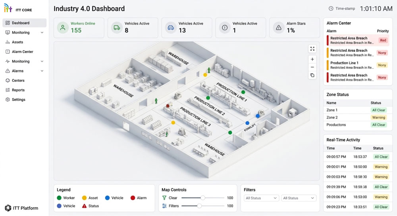Click the Time-stamp clock icon
Screen dimensions: 397x216
click(x=331, y=9)
